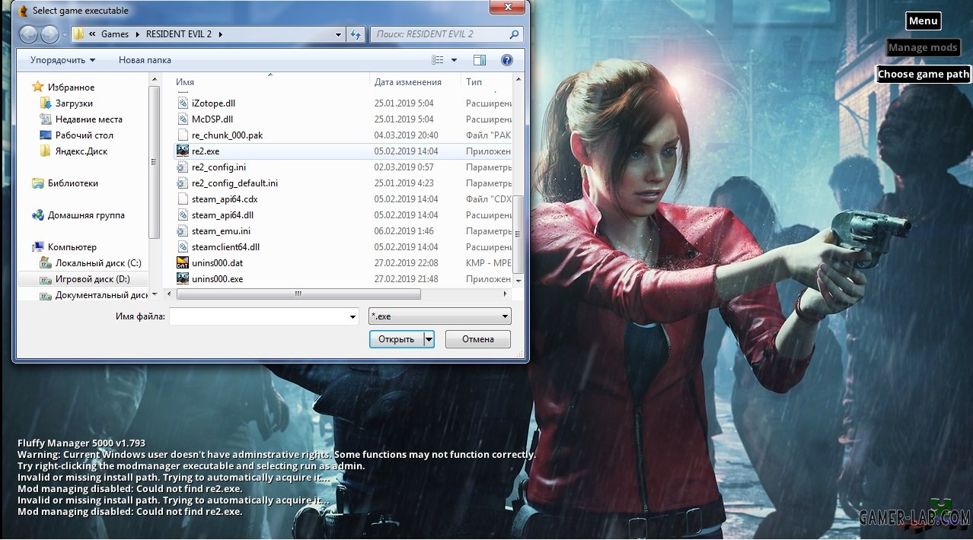Click the back navigation arrow icon
The height and width of the screenshot is (540, 973).
[28, 34]
